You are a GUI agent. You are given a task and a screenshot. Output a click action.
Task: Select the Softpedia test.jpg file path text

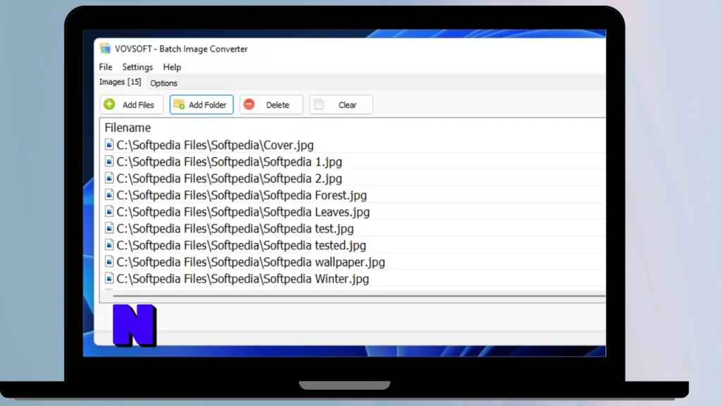coord(235,228)
